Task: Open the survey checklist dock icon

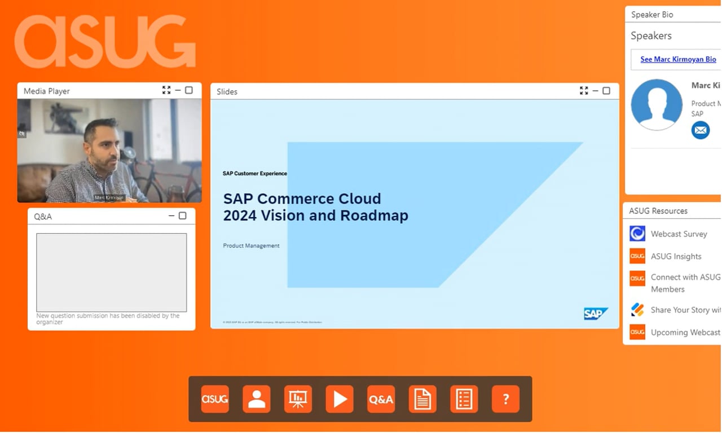Action: [x=464, y=399]
